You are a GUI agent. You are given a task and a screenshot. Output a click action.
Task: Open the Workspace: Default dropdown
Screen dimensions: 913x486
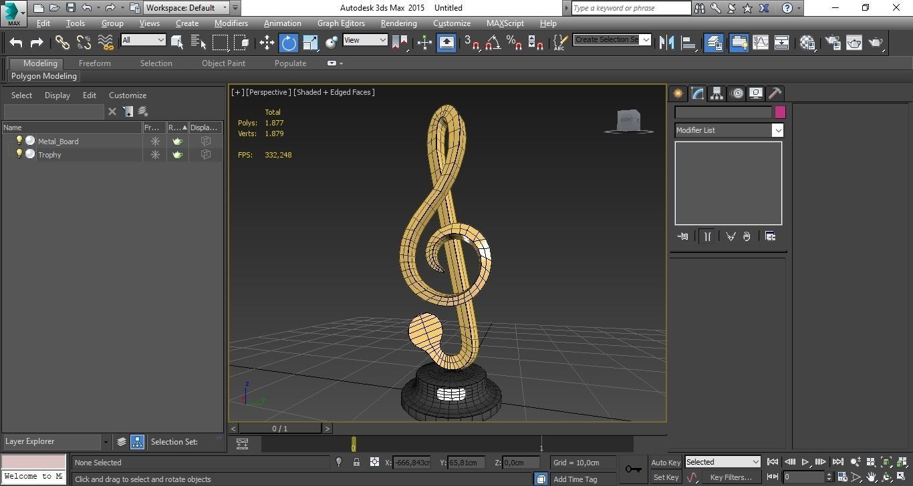pos(187,8)
